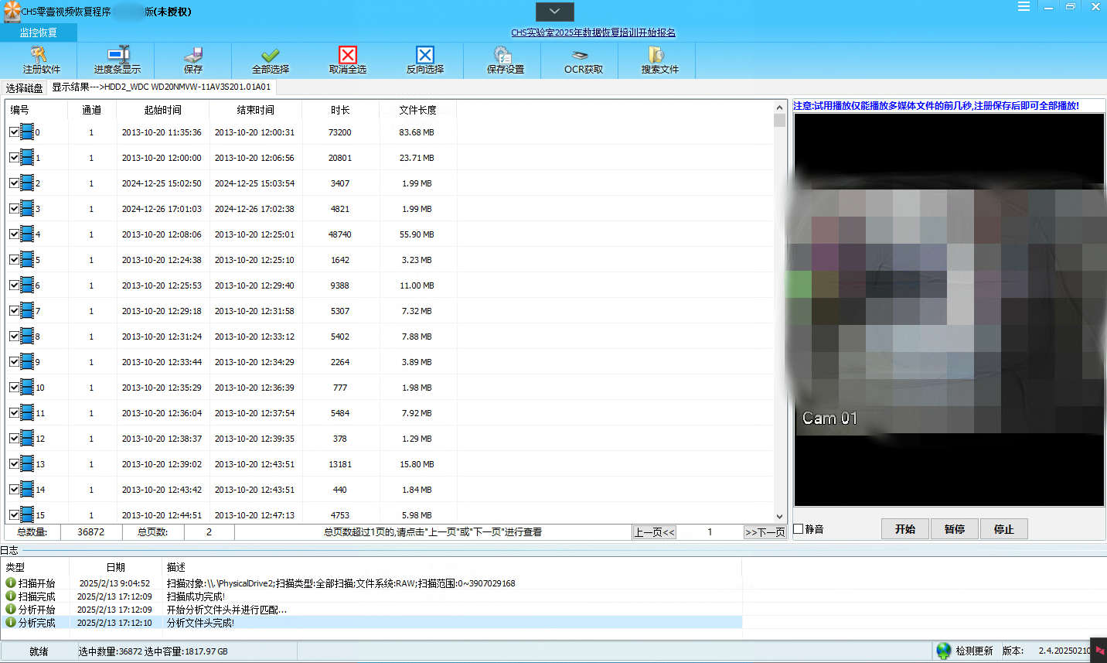Click the 开始 playback button
1107x663 pixels.
tap(905, 529)
